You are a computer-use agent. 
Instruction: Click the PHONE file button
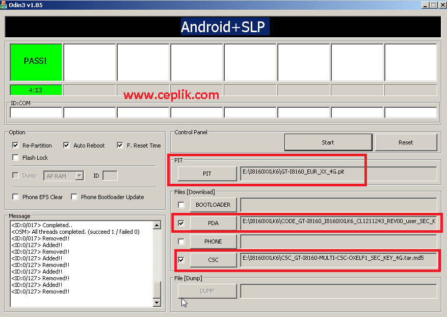213,241
